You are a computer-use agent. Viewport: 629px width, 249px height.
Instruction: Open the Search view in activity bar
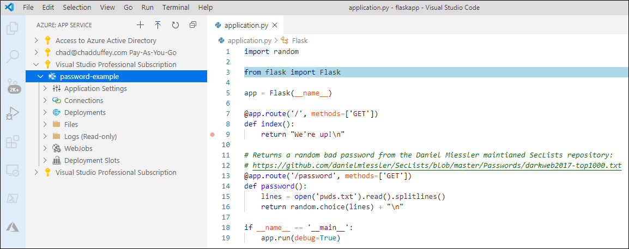[x=13, y=56]
